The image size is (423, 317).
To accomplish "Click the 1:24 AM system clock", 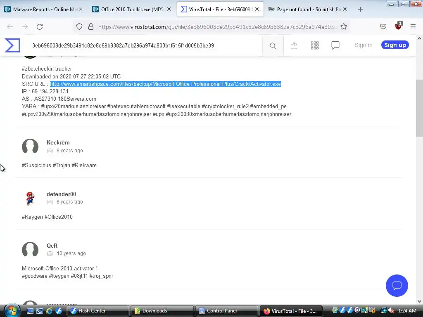I will [x=407, y=311].
